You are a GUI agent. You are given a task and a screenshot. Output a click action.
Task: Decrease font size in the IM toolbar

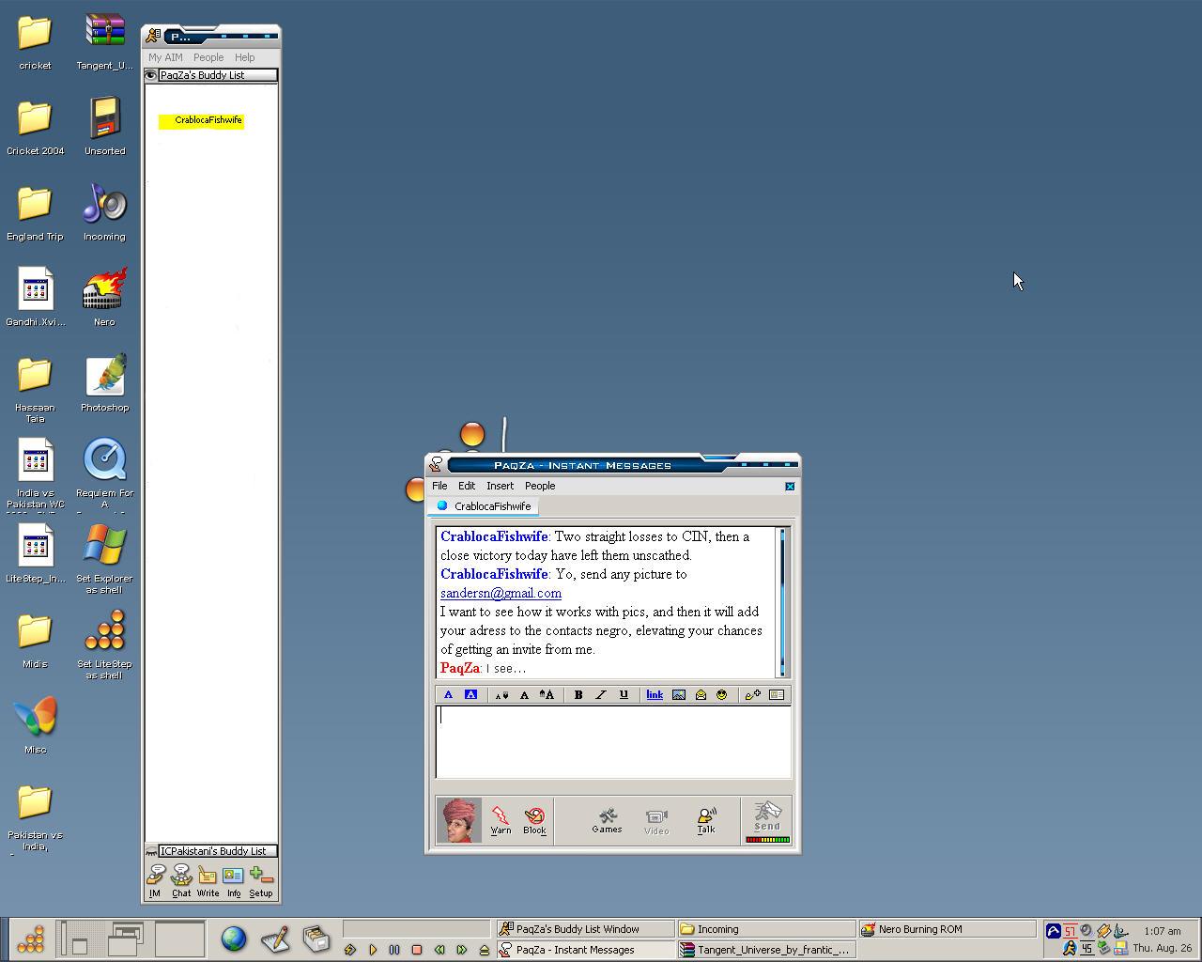(x=502, y=695)
